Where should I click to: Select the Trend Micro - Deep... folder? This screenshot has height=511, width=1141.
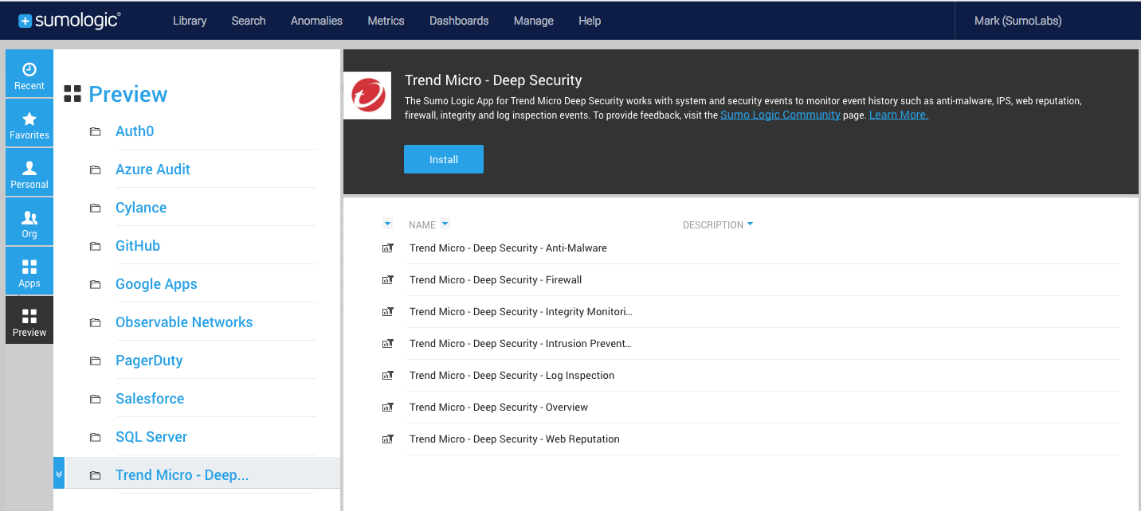pos(182,475)
